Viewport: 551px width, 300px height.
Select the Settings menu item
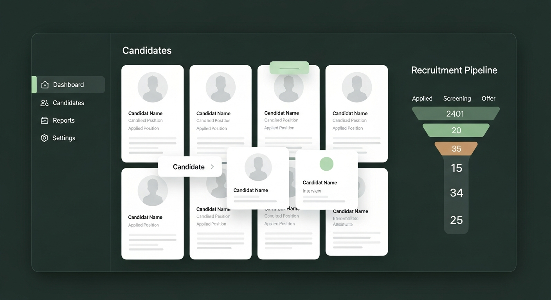63,138
